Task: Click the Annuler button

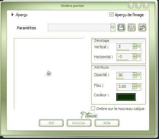Action: [79, 123]
